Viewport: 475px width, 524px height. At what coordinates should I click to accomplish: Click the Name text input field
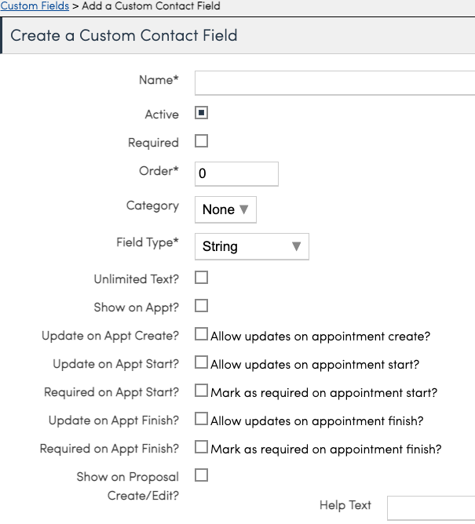tap(334, 82)
